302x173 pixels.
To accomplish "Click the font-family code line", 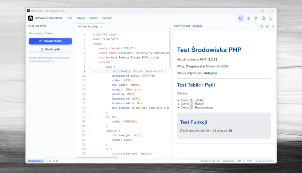I will (138, 71).
